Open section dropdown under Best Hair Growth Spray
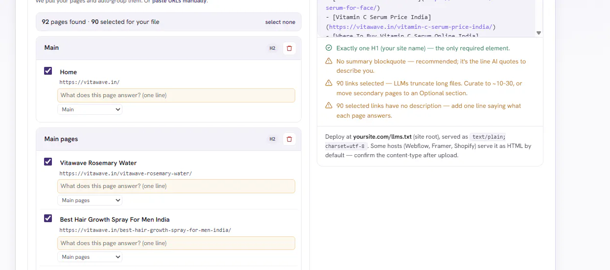Viewport: 610px width, 270px height. (x=90, y=257)
